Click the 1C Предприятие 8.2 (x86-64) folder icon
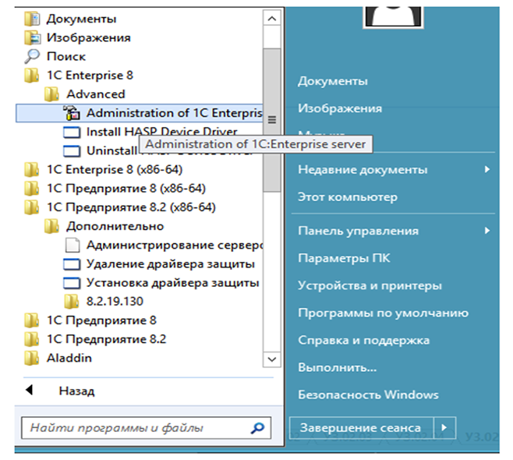 click(32, 207)
